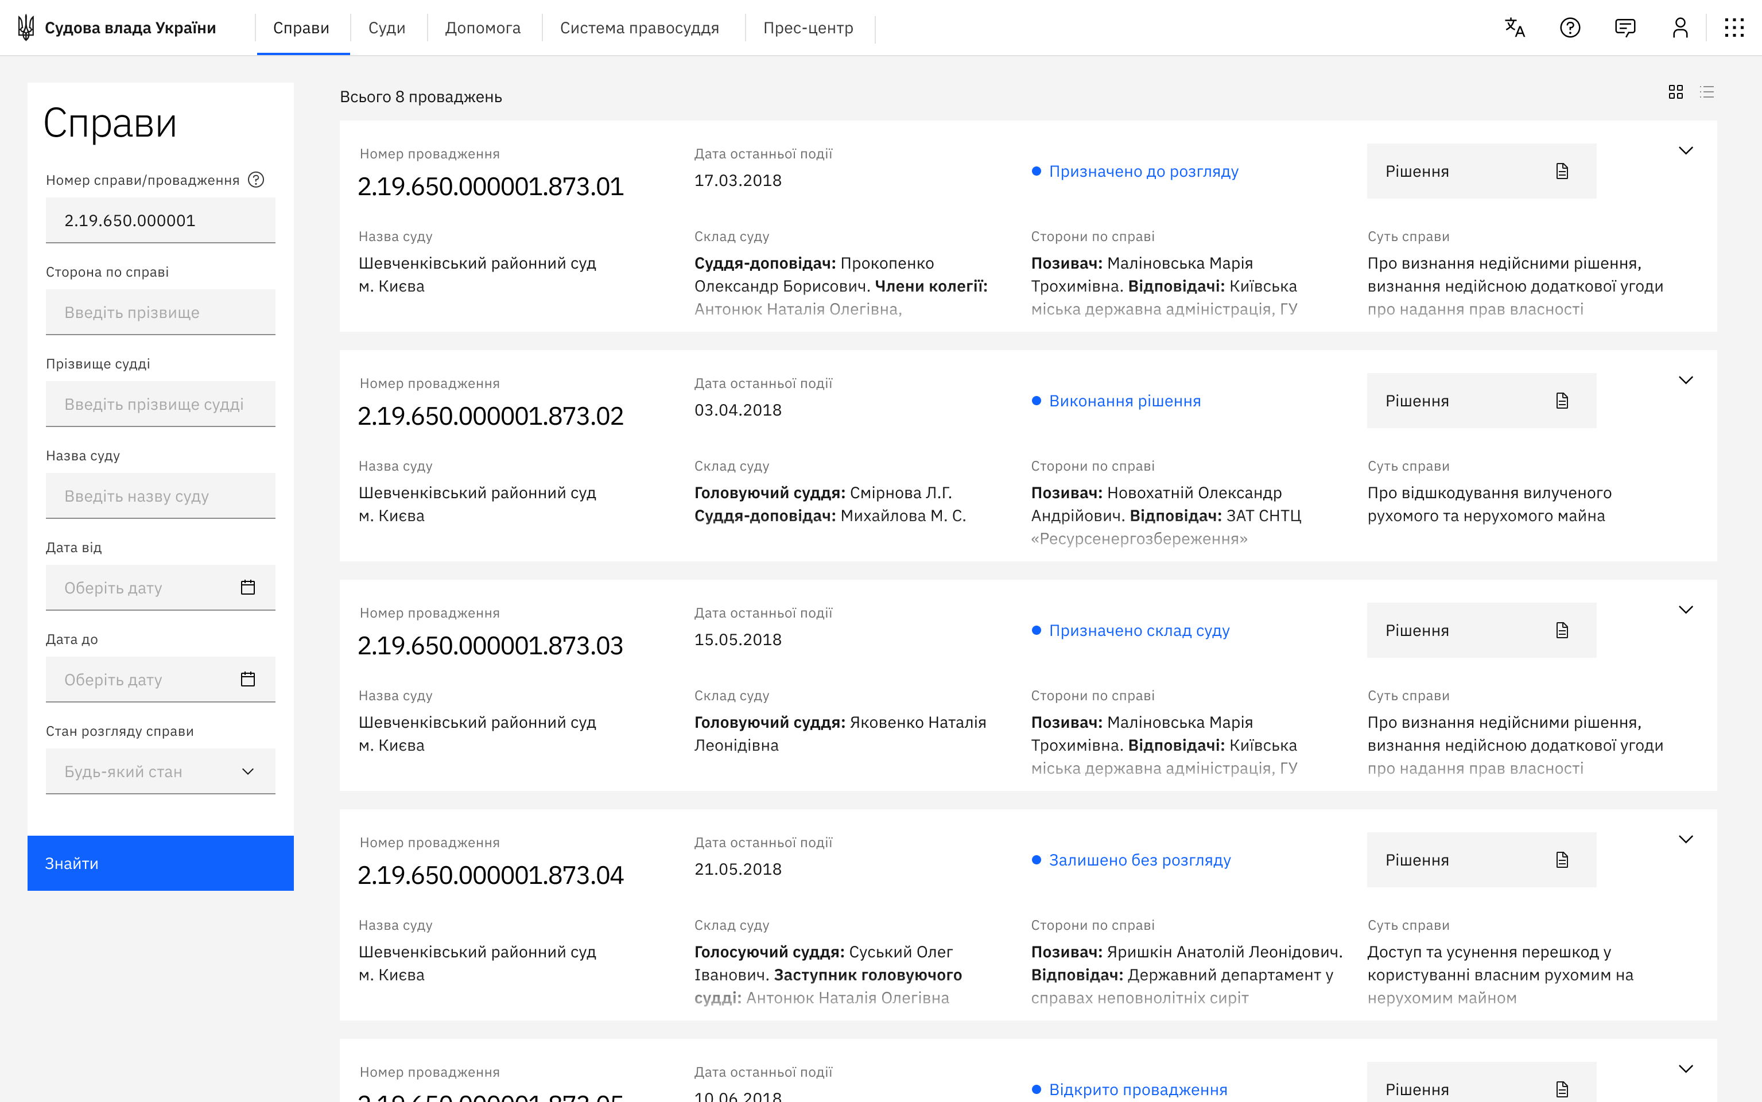Expand proceeding 2.19.650.000001.873.01 details
Image resolution: width=1762 pixels, height=1102 pixels.
[x=1686, y=151]
